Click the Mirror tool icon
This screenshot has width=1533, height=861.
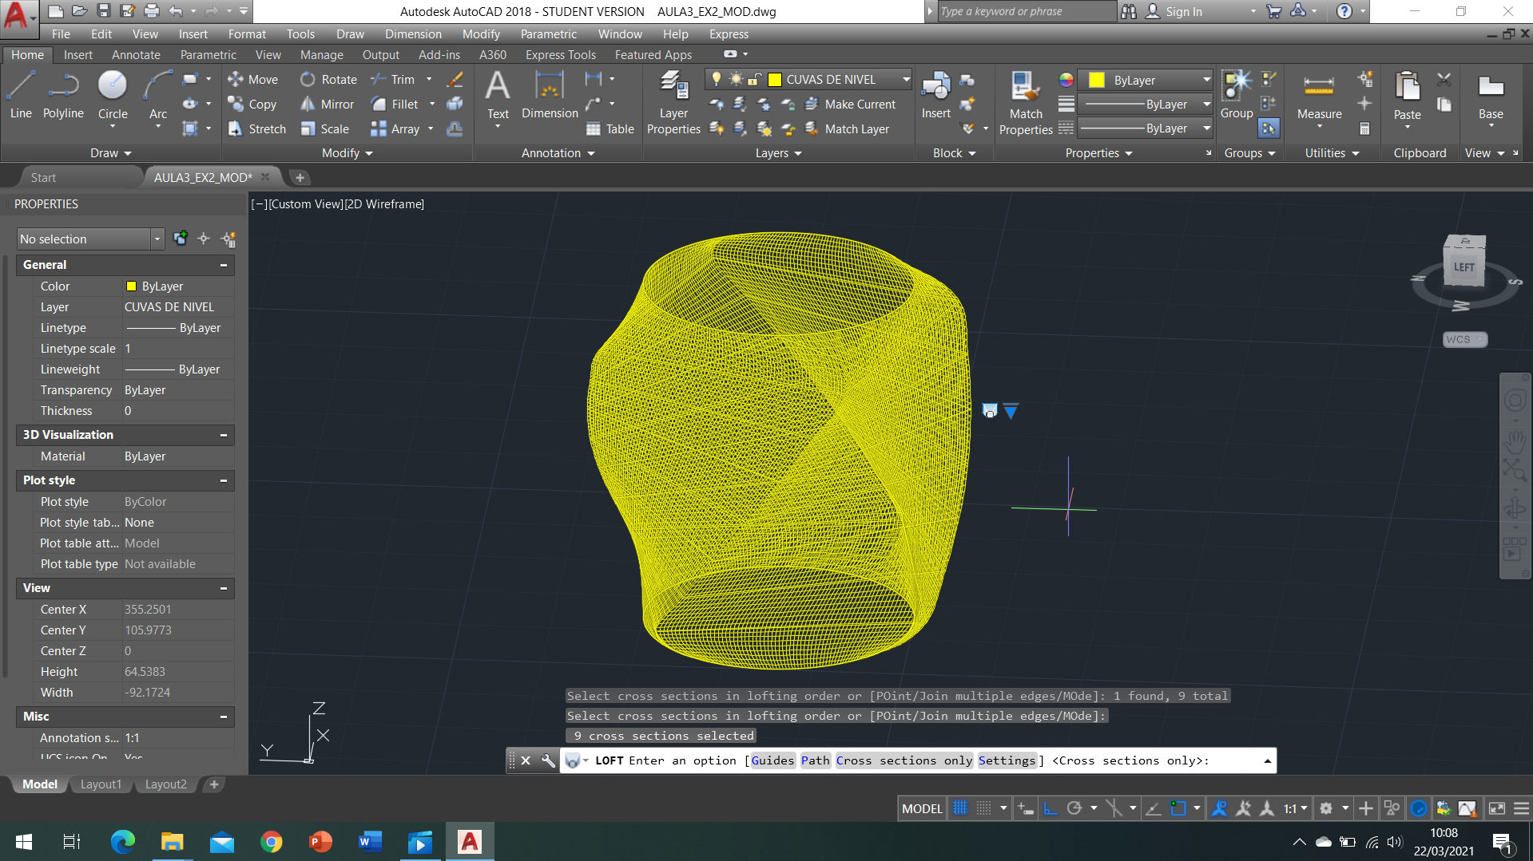tap(308, 105)
